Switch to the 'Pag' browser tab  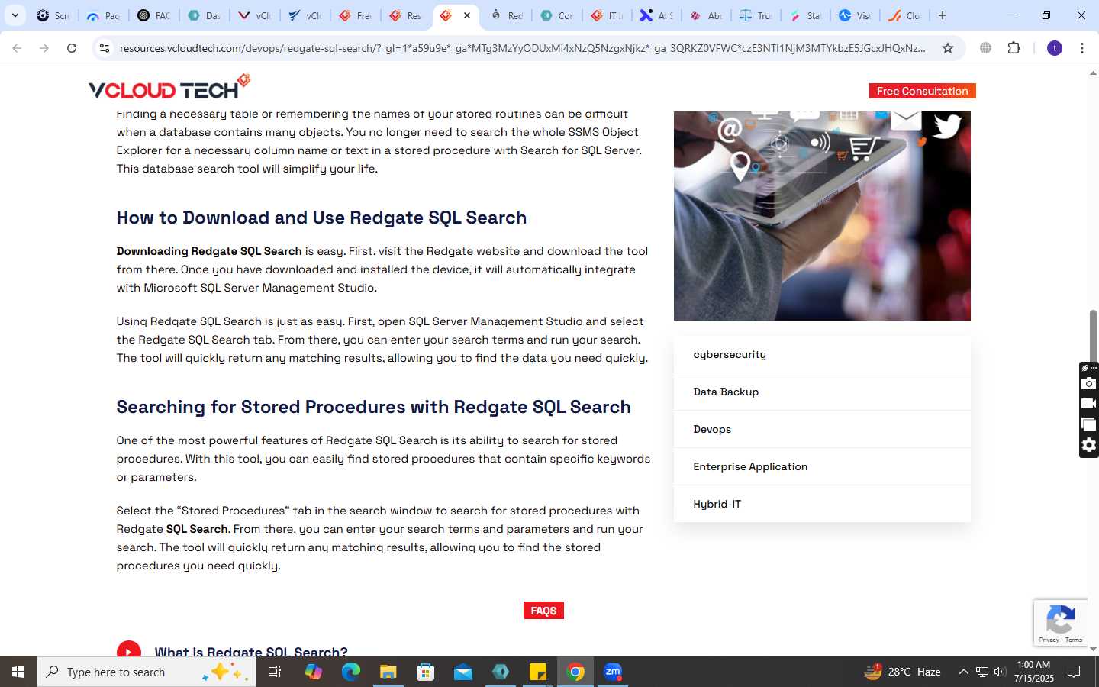[103, 15]
